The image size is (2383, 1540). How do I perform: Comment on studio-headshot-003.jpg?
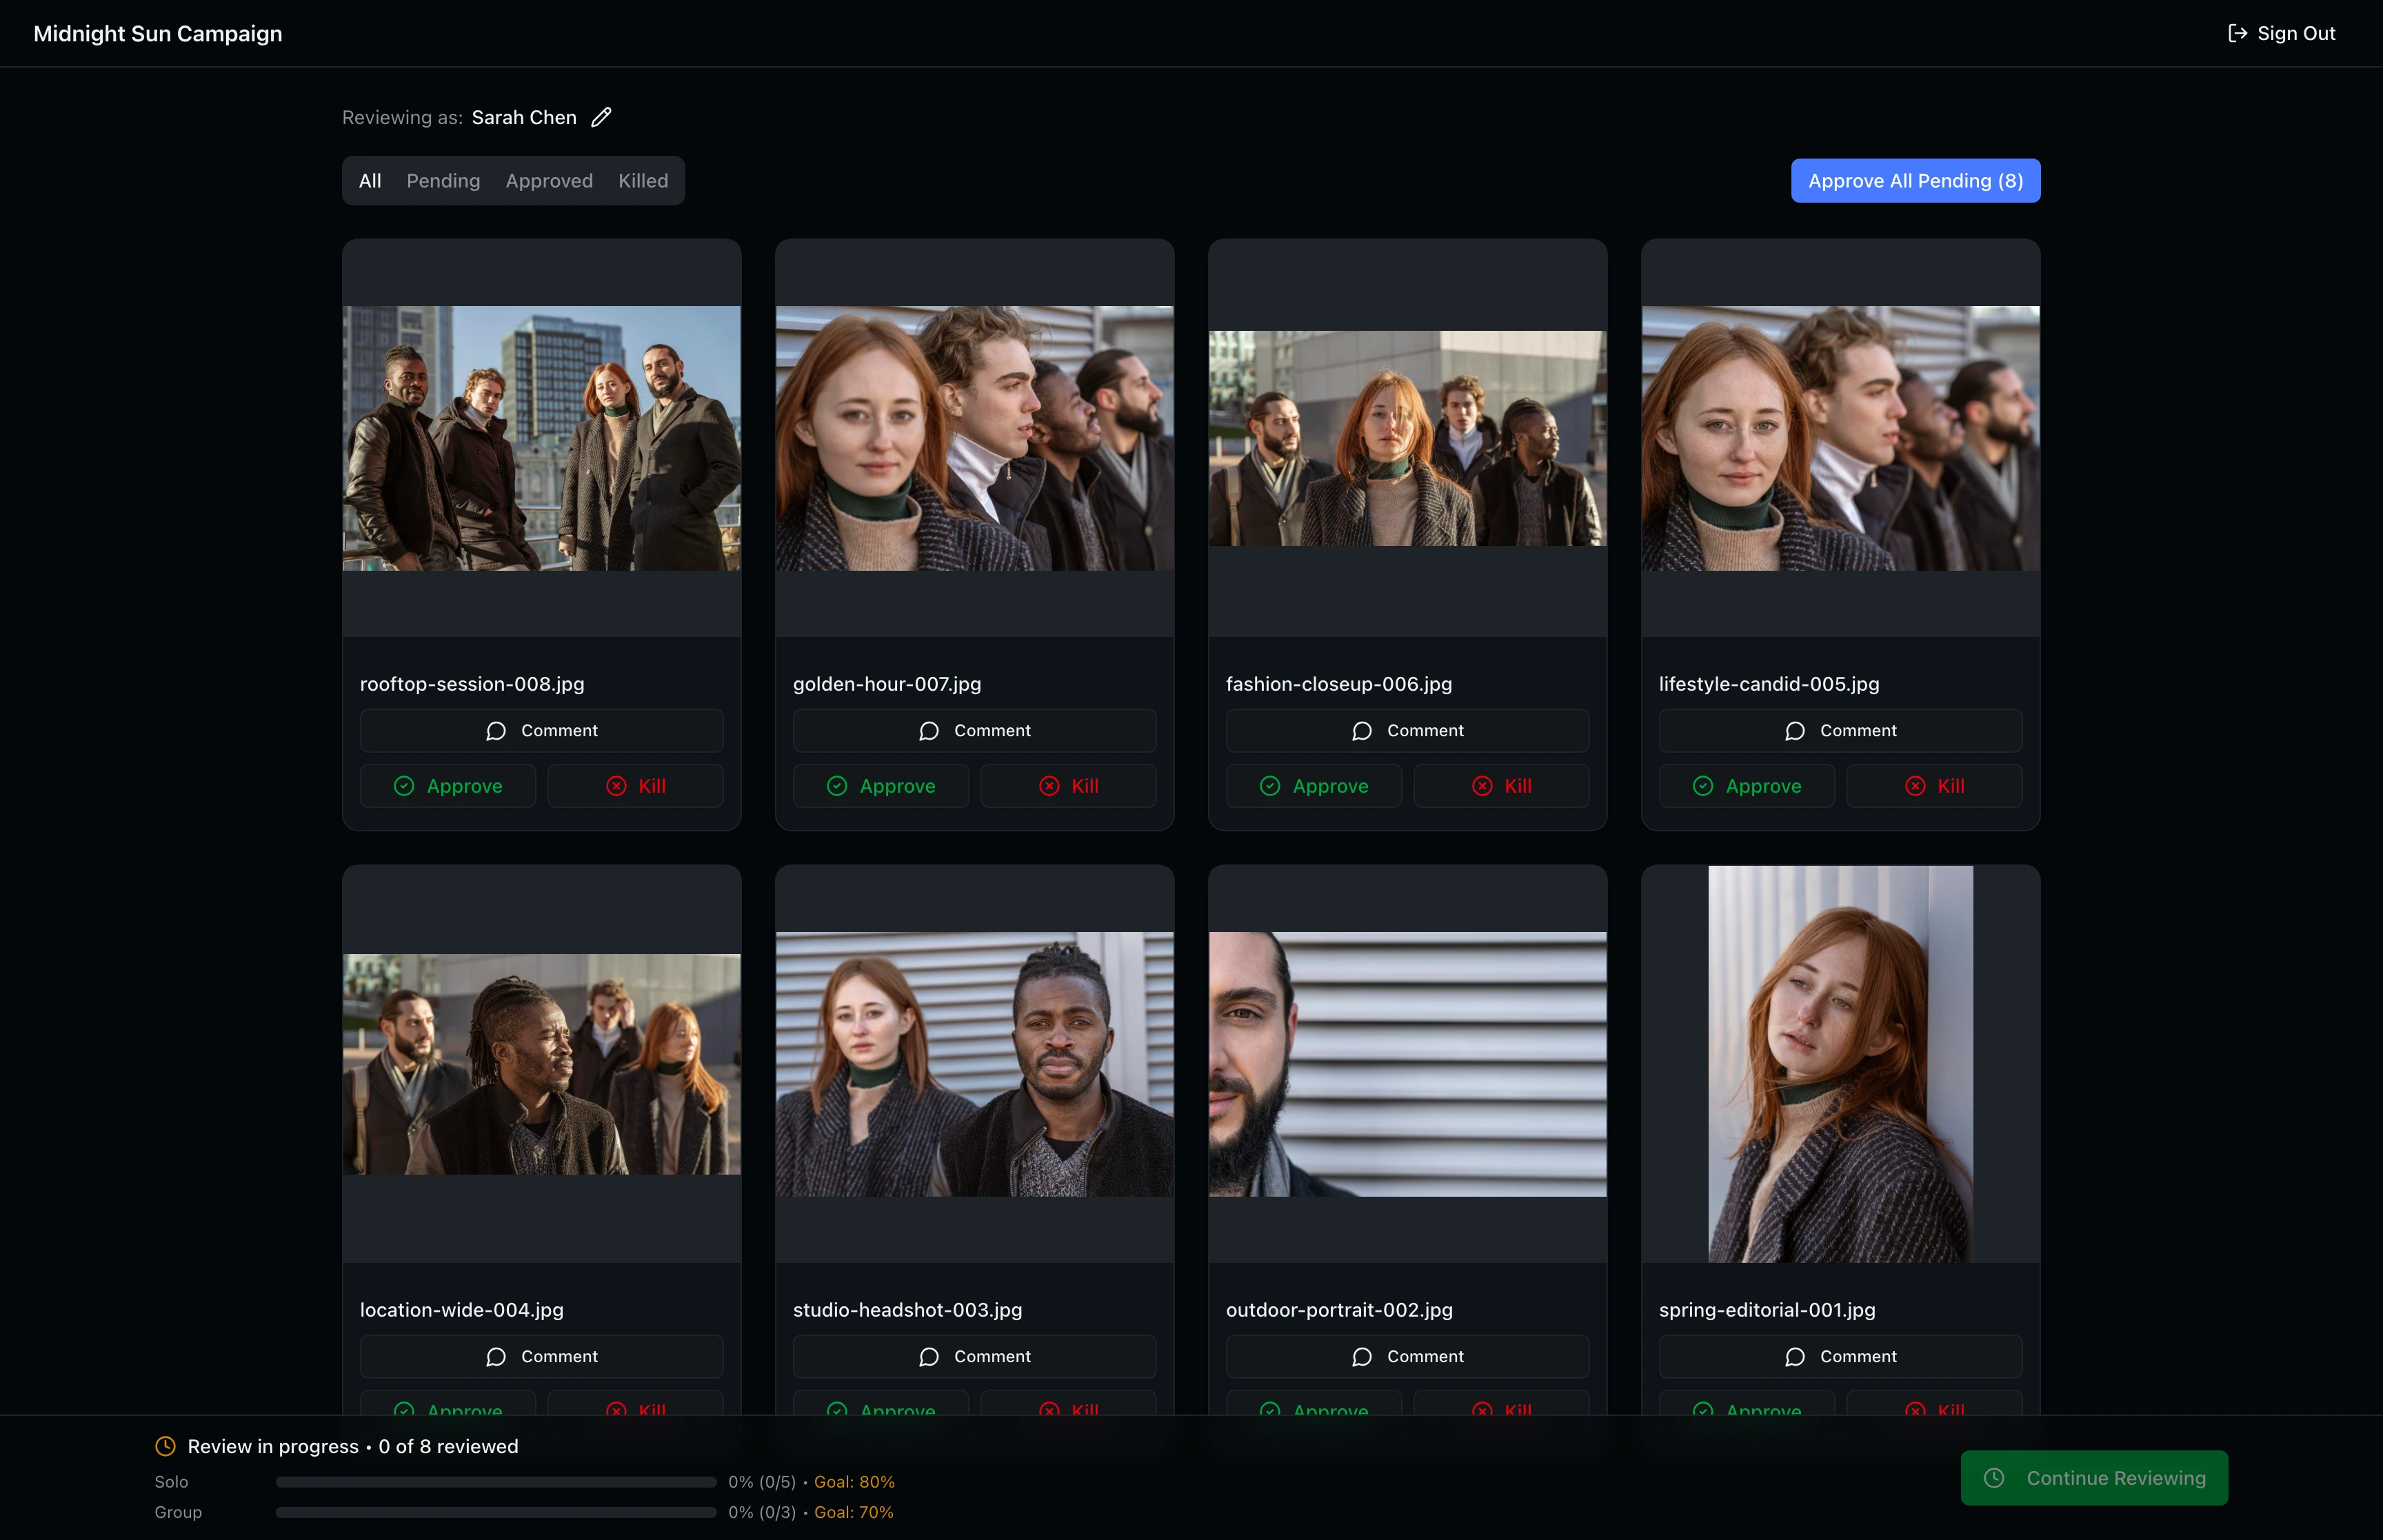[975, 1356]
